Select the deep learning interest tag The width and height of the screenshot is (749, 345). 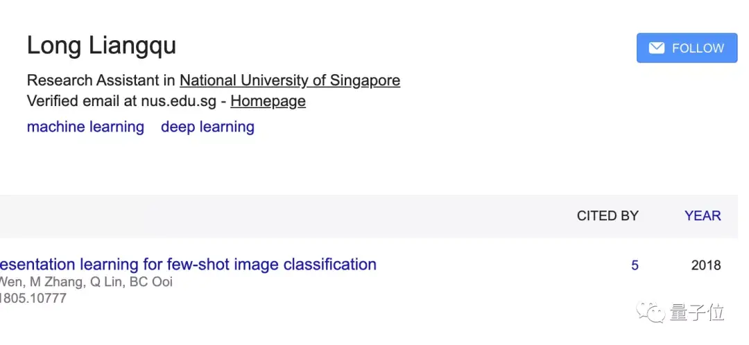[x=207, y=127]
